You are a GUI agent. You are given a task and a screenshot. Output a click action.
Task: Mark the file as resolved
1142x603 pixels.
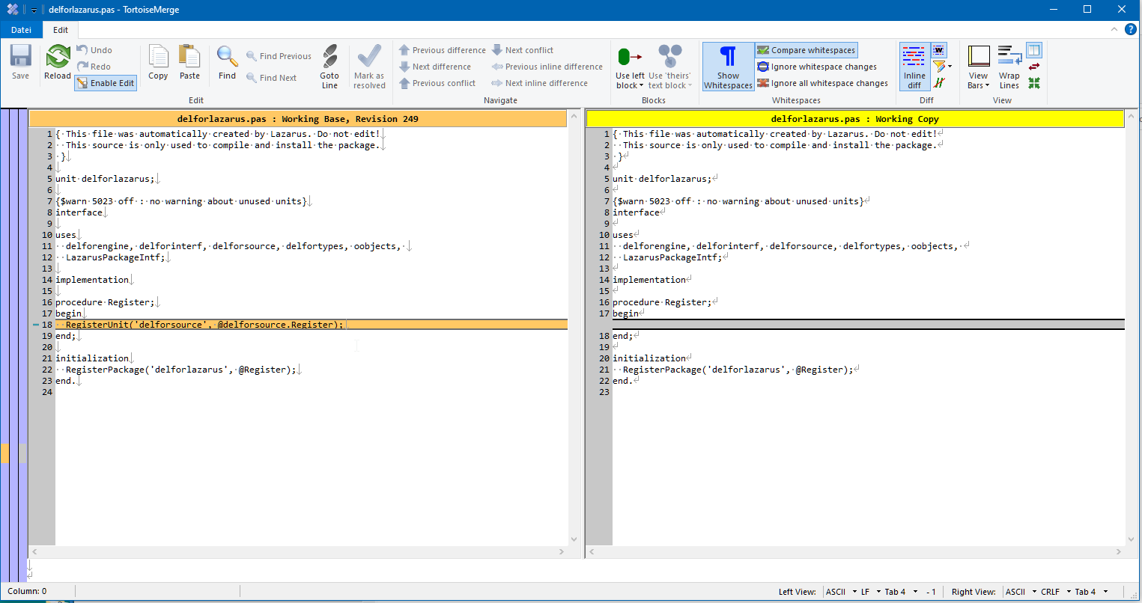(x=369, y=67)
